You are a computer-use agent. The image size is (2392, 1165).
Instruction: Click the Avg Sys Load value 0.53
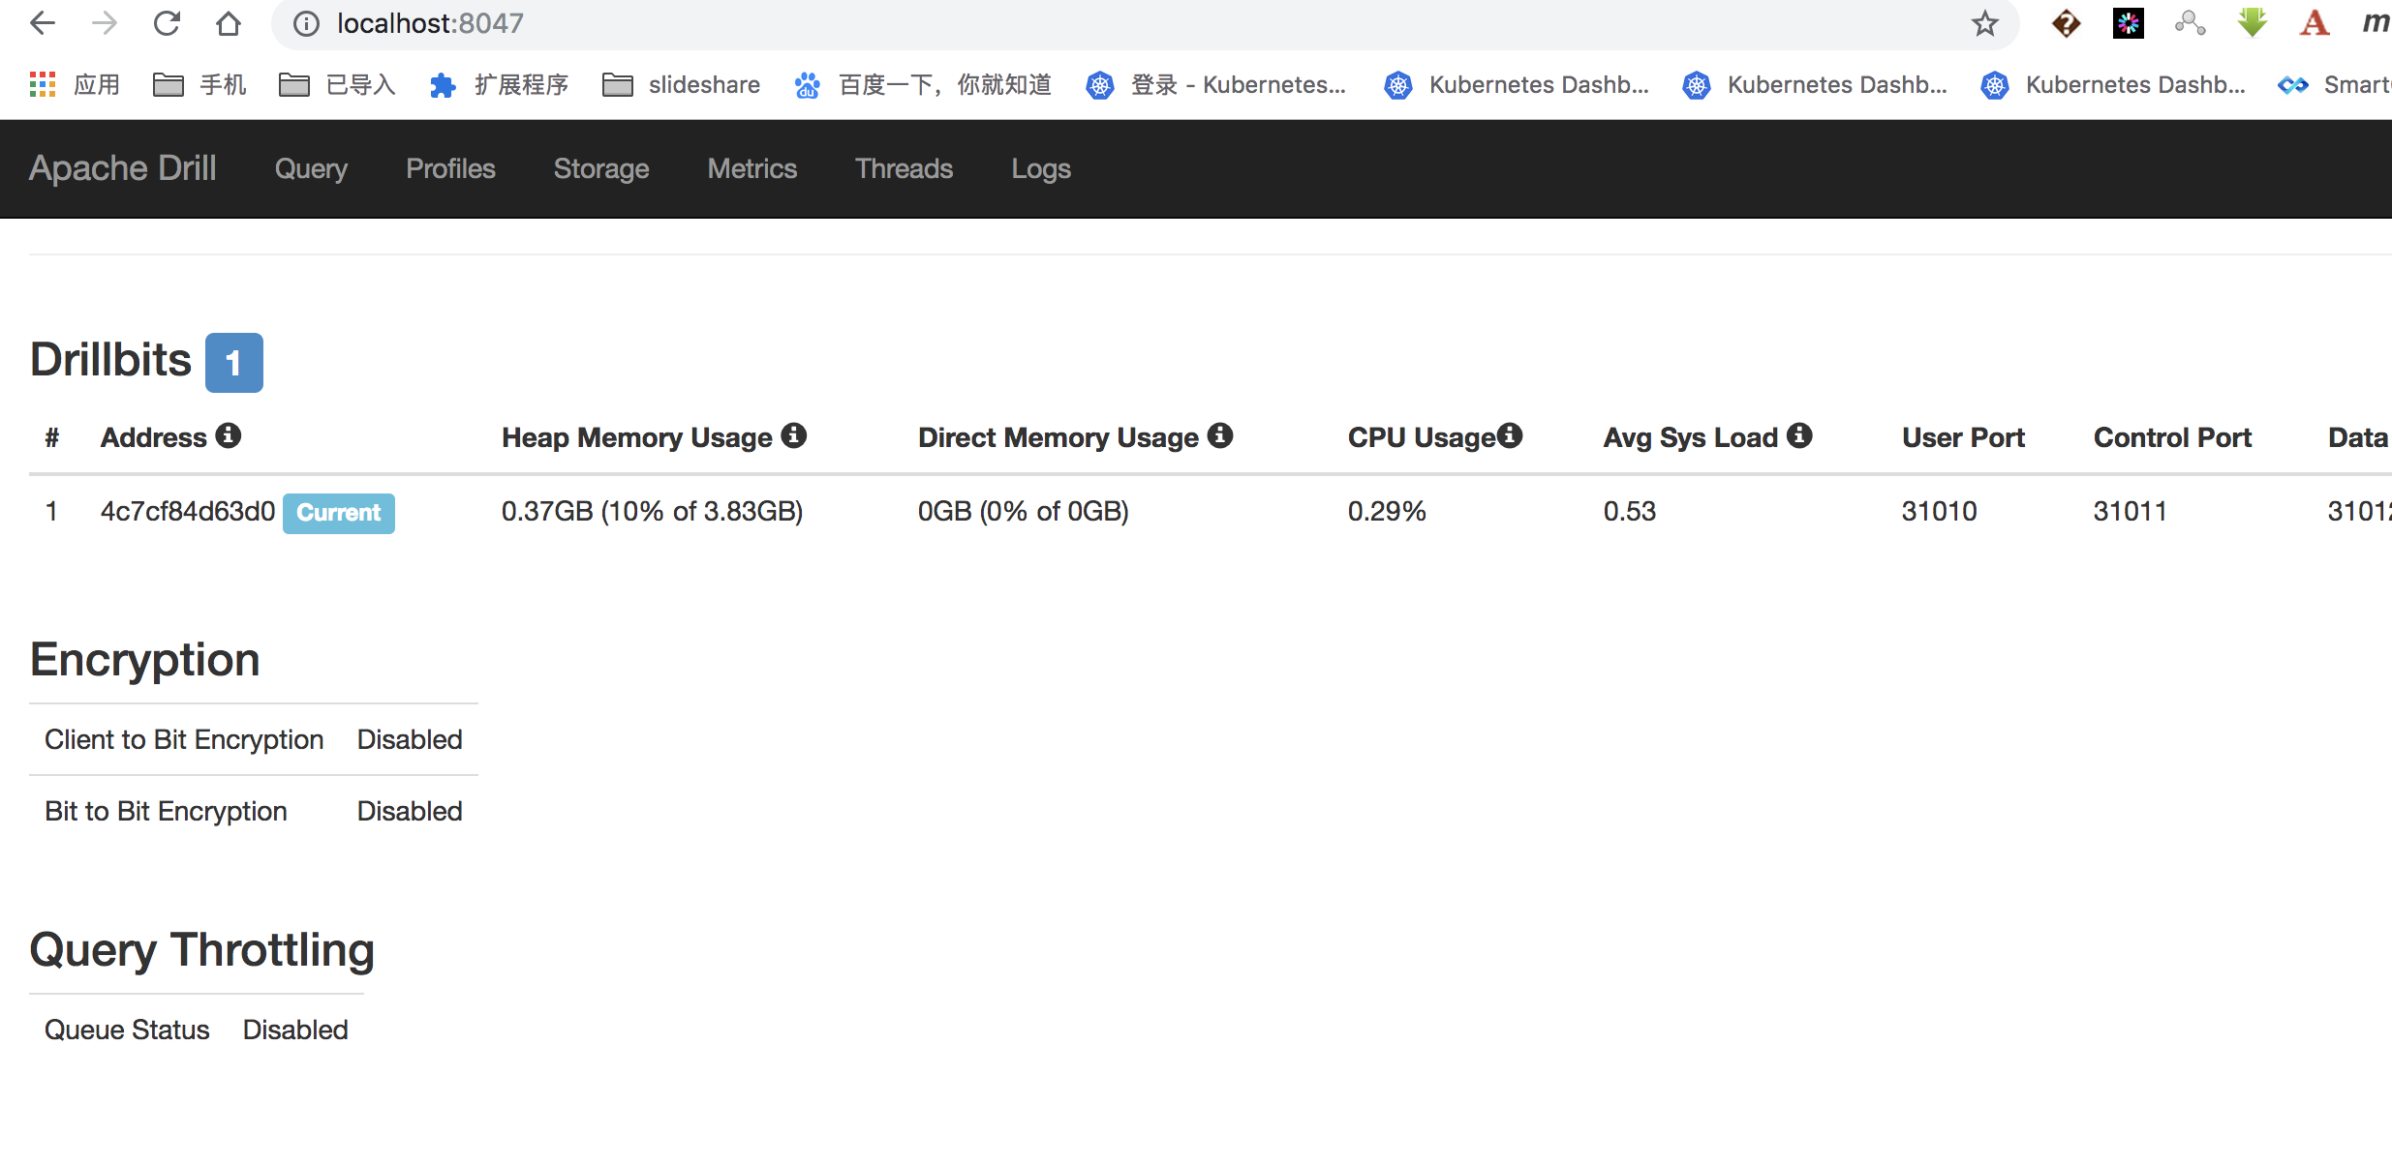pyautogui.click(x=1630, y=511)
